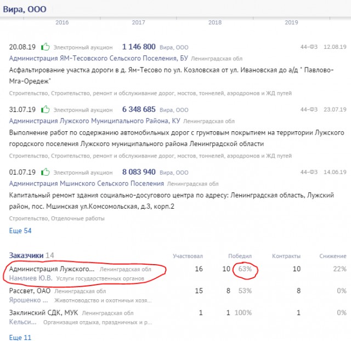Click description Капитальный ремонт здания социально-досугового центра
The width and height of the screenshot is (351, 341).
point(171,200)
